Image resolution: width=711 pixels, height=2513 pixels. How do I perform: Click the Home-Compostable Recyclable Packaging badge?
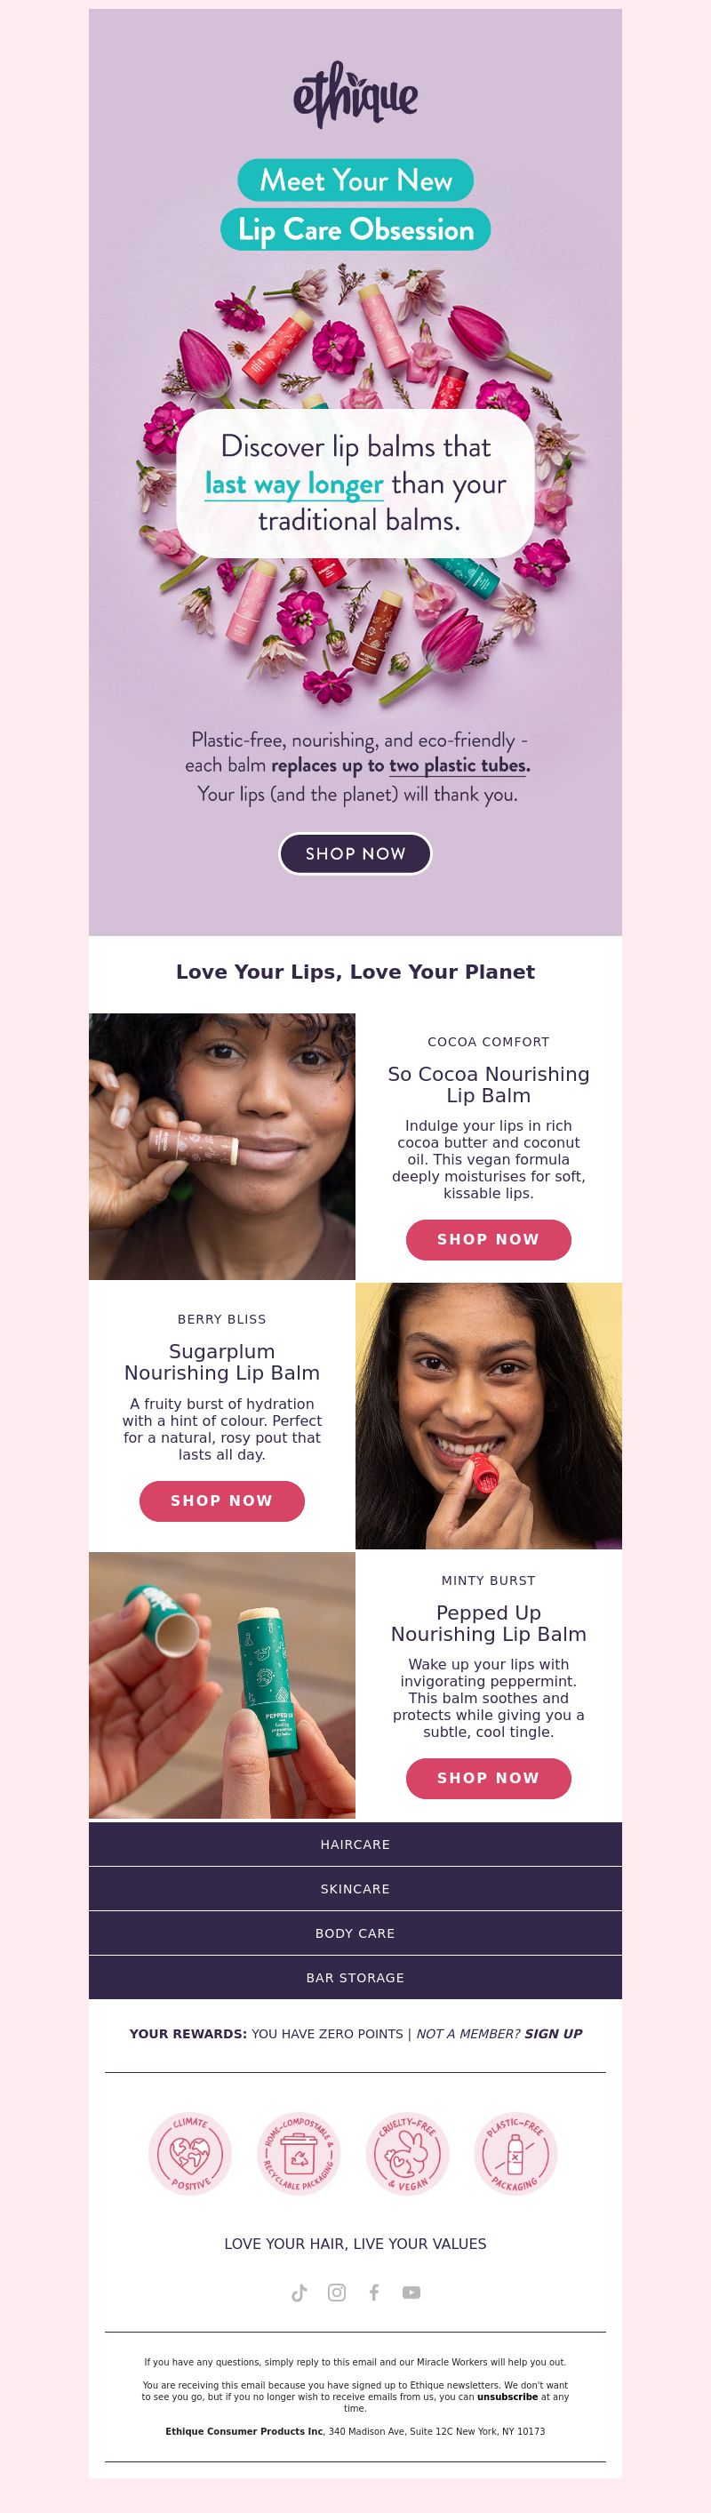click(x=299, y=2153)
